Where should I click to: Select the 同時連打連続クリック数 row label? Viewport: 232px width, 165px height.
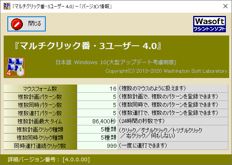coord(40,146)
